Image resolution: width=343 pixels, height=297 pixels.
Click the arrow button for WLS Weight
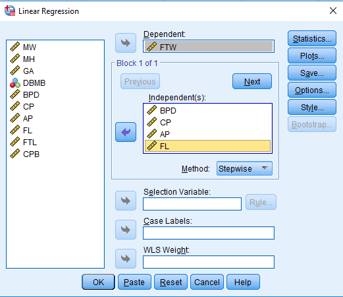tap(126, 259)
